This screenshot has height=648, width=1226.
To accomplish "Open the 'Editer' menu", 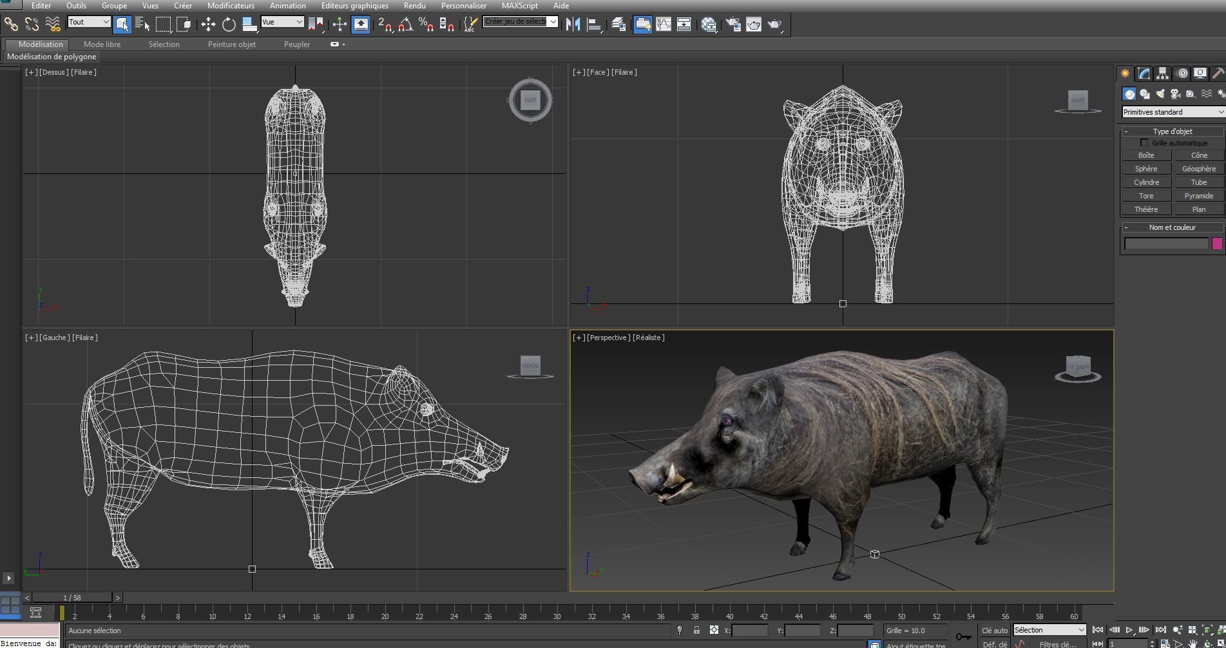I will coord(41,6).
